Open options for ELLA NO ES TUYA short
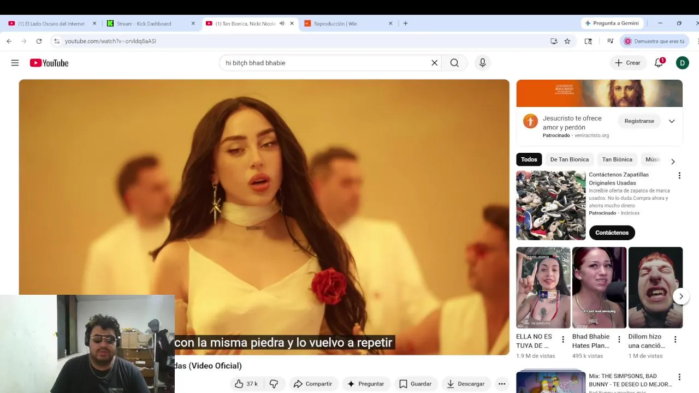The width and height of the screenshot is (699, 393). click(x=563, y=340)
